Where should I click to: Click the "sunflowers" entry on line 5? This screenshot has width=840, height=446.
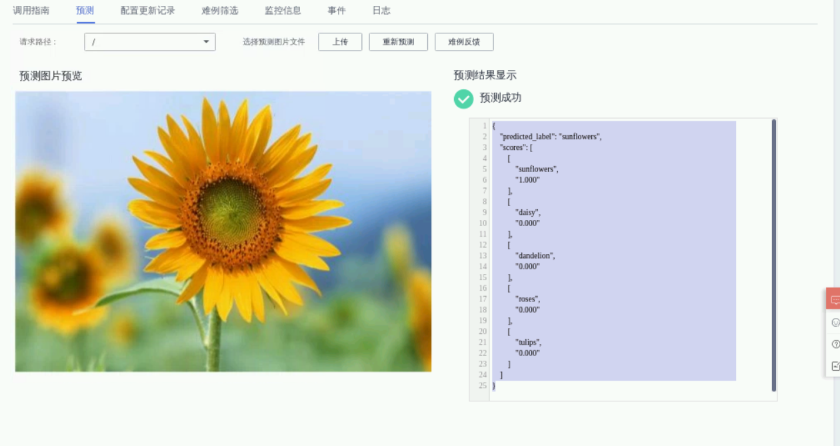537,169
